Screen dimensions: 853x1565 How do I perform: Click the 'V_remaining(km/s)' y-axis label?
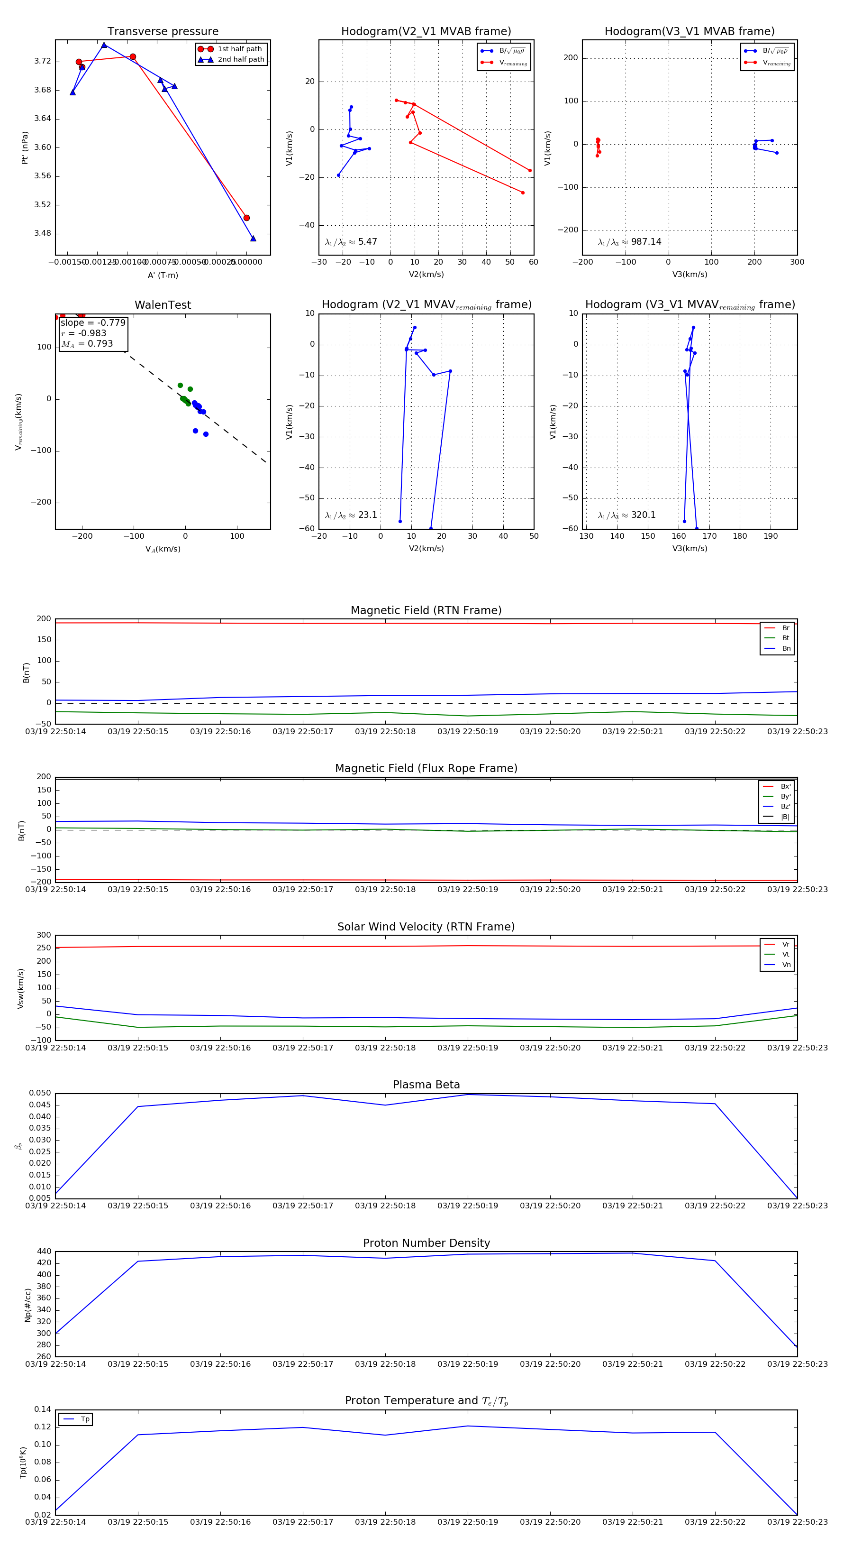click(x=19, y=422)
